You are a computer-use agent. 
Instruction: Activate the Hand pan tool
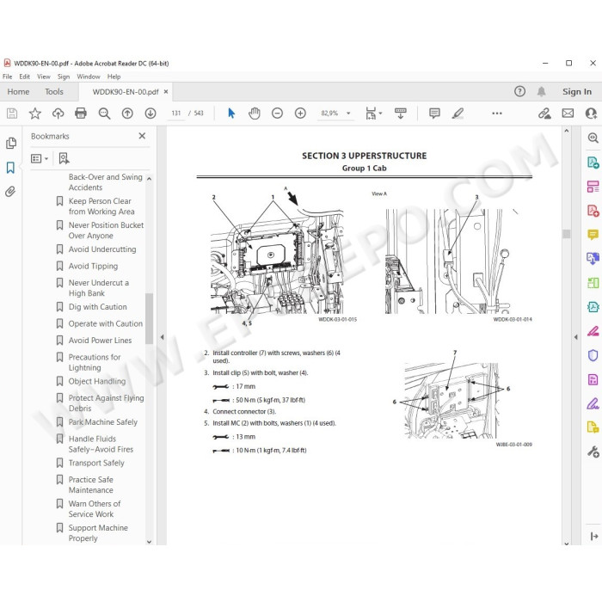tap(255, 114)
